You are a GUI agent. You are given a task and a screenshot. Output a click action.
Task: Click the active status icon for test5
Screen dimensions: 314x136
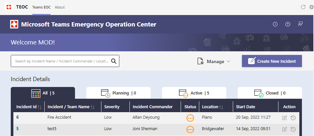coord(190,129)
